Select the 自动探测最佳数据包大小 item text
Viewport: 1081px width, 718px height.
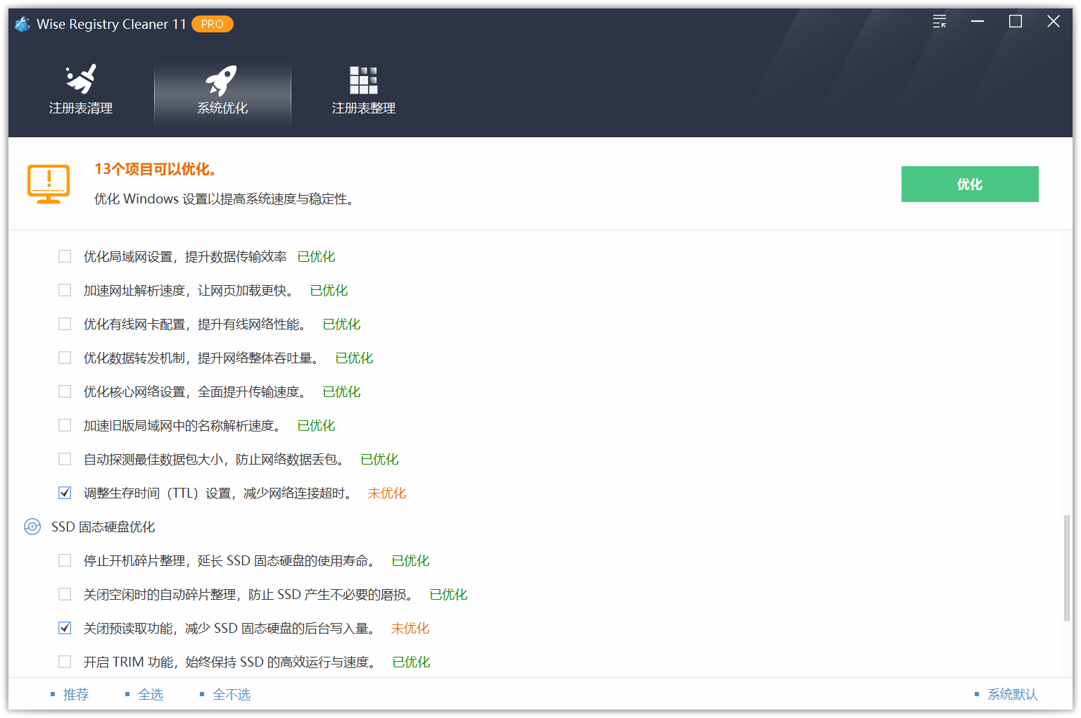(x=215, y=459)
